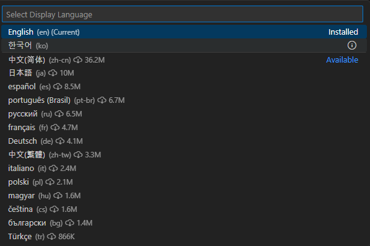Click the cloud icon beside hu 1.6M

click(x=58, y=196)
